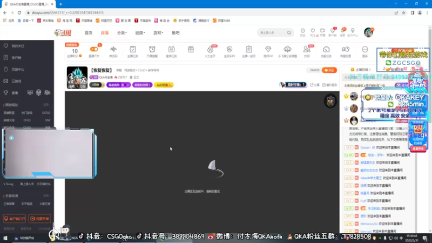Open the 客户端 client download header icon
432x243 pixels.
tap(333, 32)
